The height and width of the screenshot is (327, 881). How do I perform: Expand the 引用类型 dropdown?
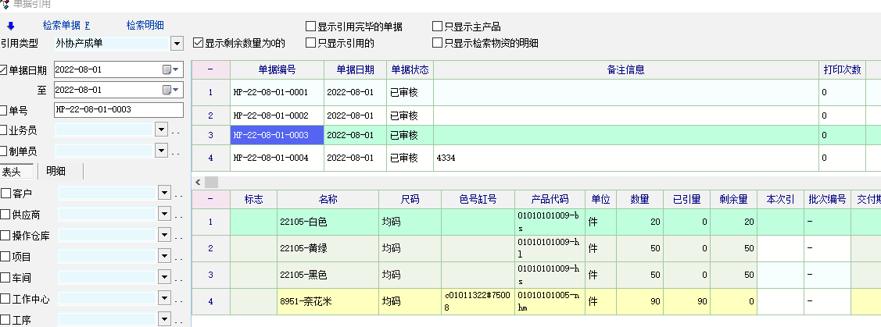click(176, 43)
